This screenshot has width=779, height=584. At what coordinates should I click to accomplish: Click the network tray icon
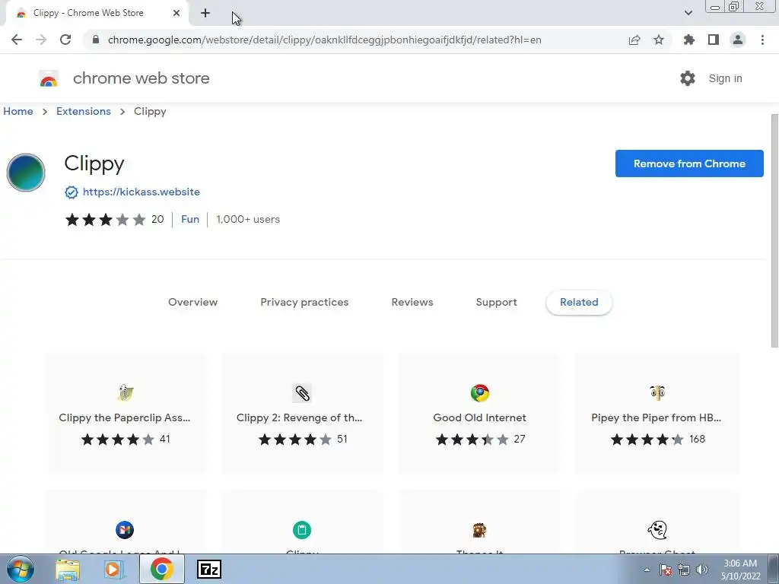[x=684, y=570]
